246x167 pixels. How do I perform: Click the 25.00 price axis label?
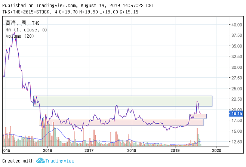pos(237,89)
